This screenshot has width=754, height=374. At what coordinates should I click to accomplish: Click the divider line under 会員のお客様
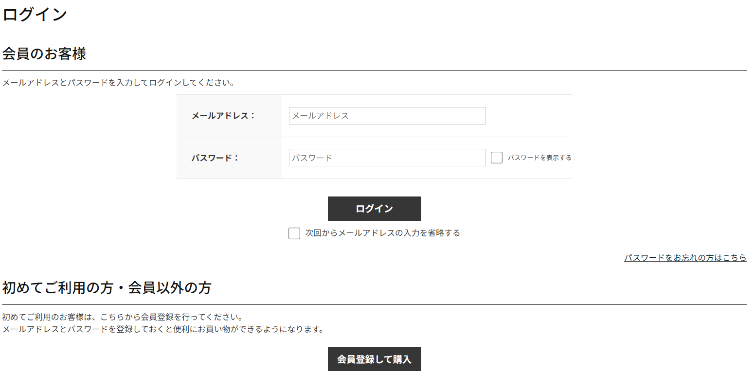374,71
